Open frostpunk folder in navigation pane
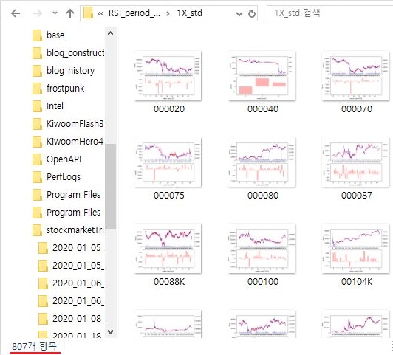 (66, 89)
